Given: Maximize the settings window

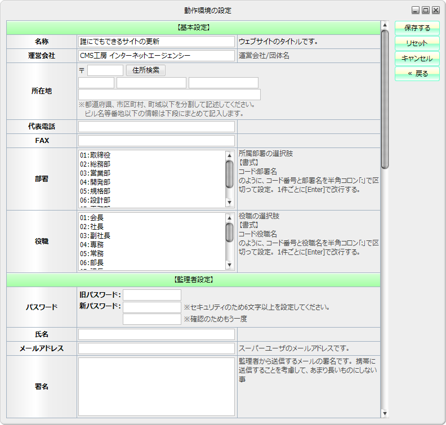Looking at the screenshot, I should pos(426,10).
